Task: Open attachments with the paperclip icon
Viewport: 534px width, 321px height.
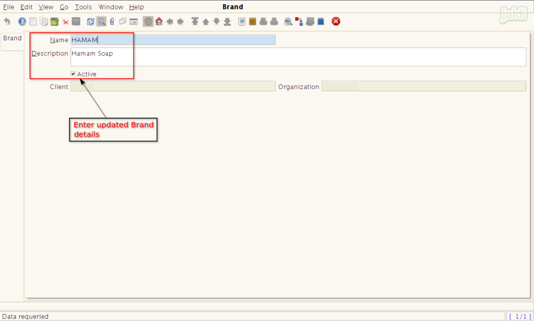Action: pyautogui.click(x=112, y=21)
